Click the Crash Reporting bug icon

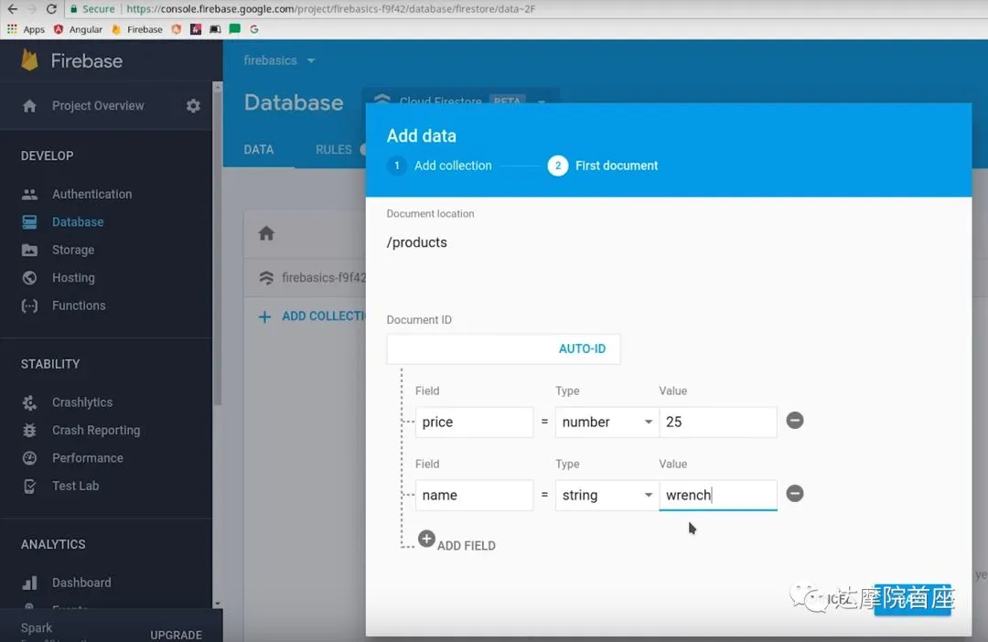pos(29,431)
